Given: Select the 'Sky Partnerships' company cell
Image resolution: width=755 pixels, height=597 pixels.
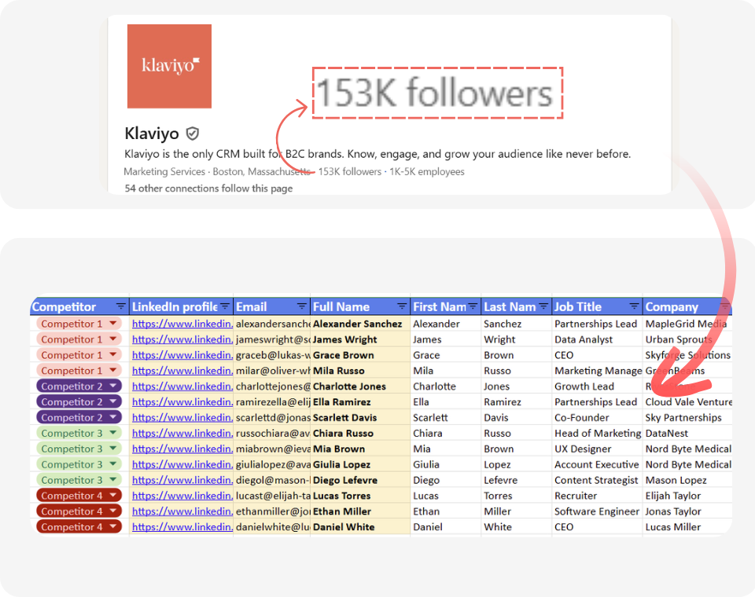Looking at the screenshot, I should [687, 418].
